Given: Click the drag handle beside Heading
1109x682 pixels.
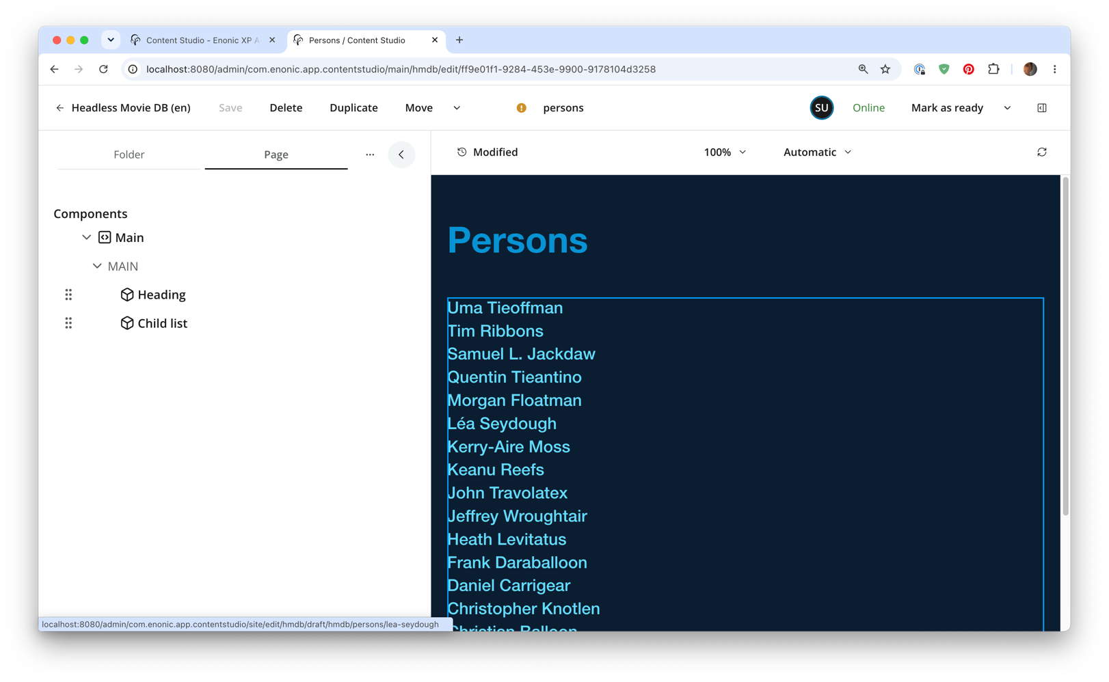Looking at the screenshot, I should point(68,295).
